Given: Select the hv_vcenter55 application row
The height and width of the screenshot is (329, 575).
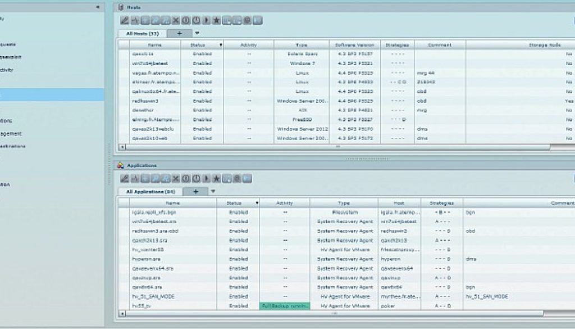Looking at the screenshot, I should point(167,250).
